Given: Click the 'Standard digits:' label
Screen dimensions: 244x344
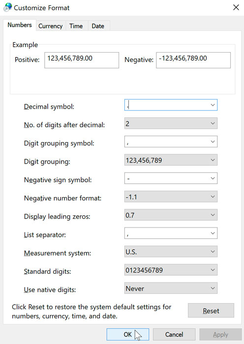Looking at the screenshot, I should [47, 271].
